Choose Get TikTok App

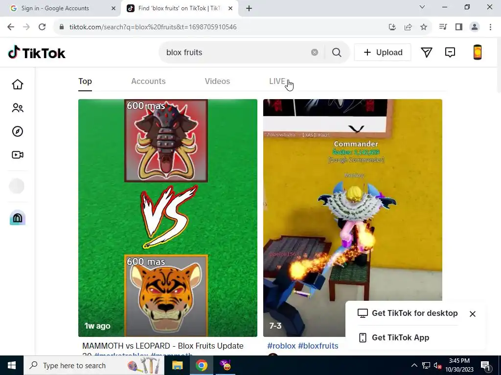394,337
